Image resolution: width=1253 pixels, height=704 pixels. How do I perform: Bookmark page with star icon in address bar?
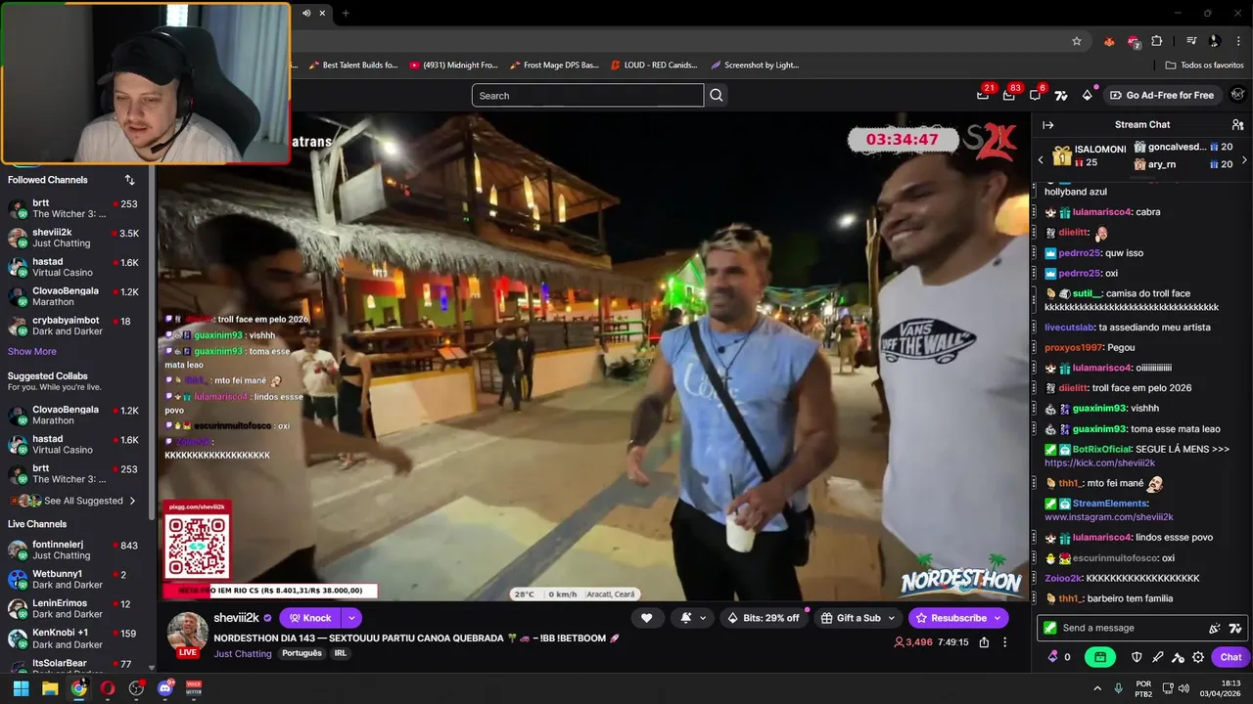coord(1077,41)
